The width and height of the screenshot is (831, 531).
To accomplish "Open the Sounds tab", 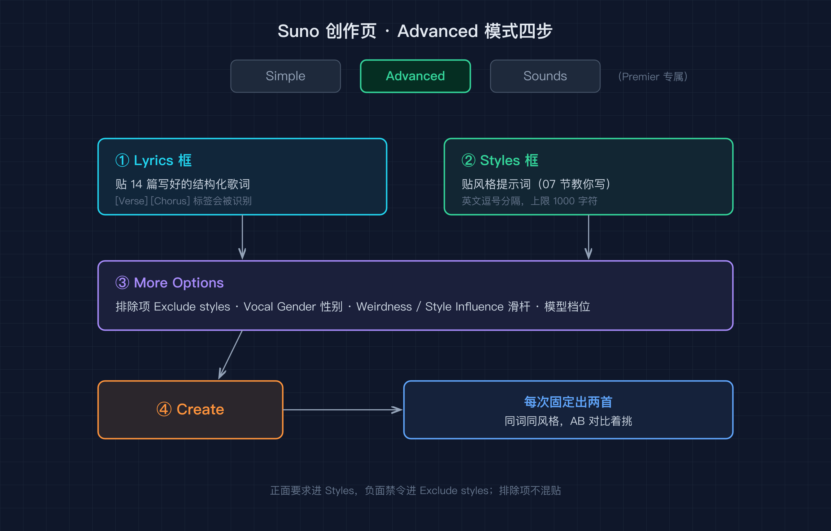I will [x=545, y=76].
